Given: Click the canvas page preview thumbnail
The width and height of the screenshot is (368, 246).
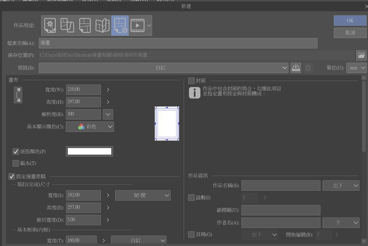Looking at the screenshot, I should tap(167, 123).
